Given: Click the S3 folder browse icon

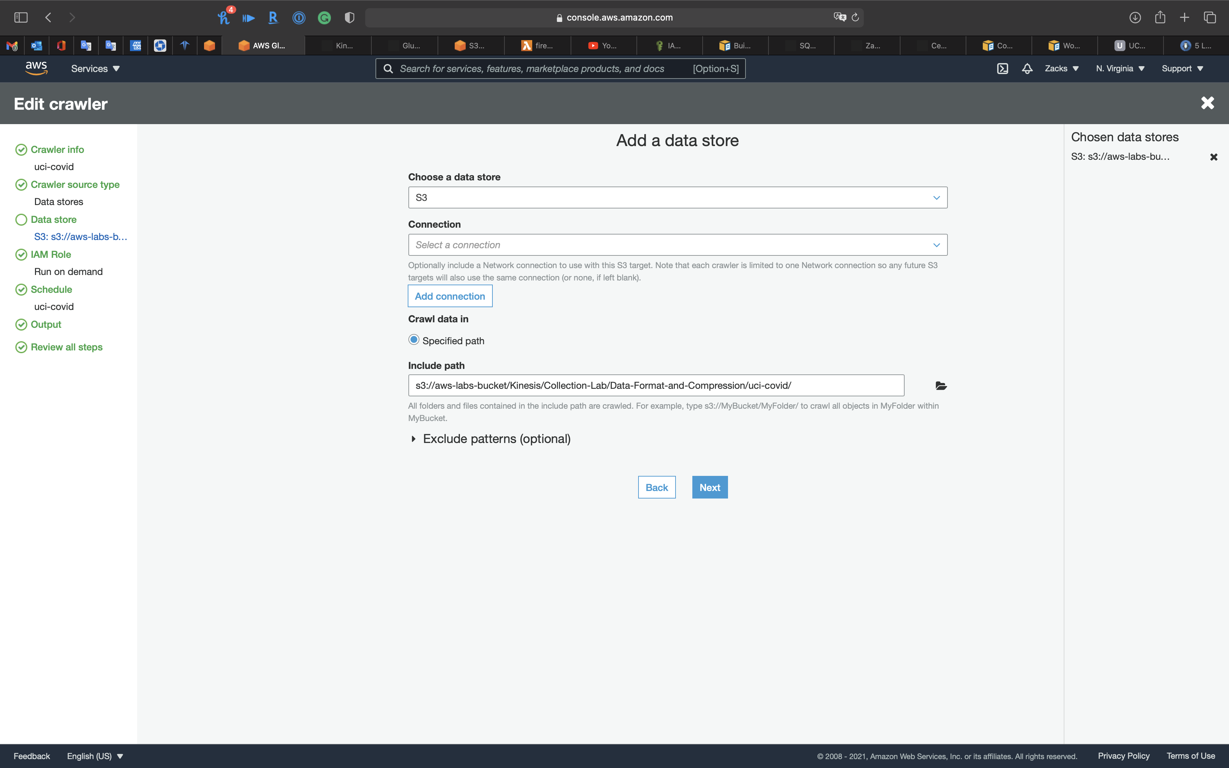Looking at the screenshot, I should pyautogui.click(x=941, y=385).
